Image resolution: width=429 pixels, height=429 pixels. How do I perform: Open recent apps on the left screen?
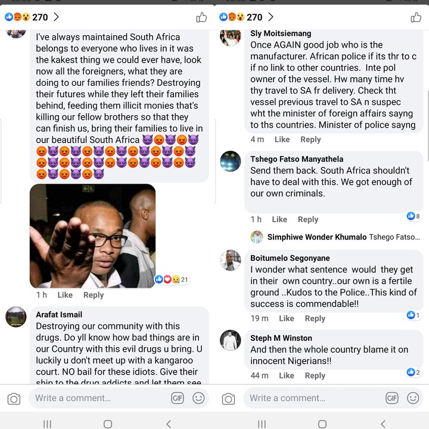pyautogui.click(x=47, y=424)
